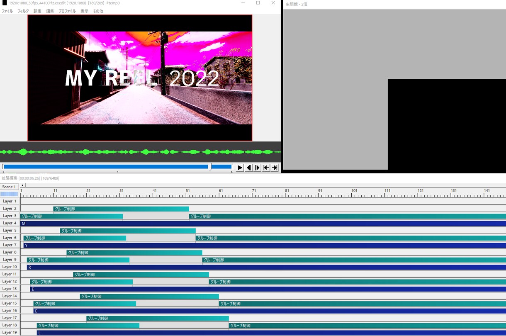Click the 虫眼鏡 - 2倍 magnifier window title

pos(297,4)
